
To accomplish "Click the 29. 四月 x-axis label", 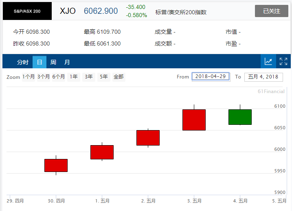I will point(15,201).
